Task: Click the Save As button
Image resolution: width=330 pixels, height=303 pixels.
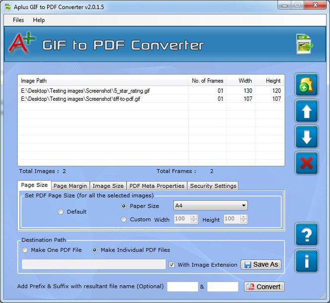Action: [261, 264]
